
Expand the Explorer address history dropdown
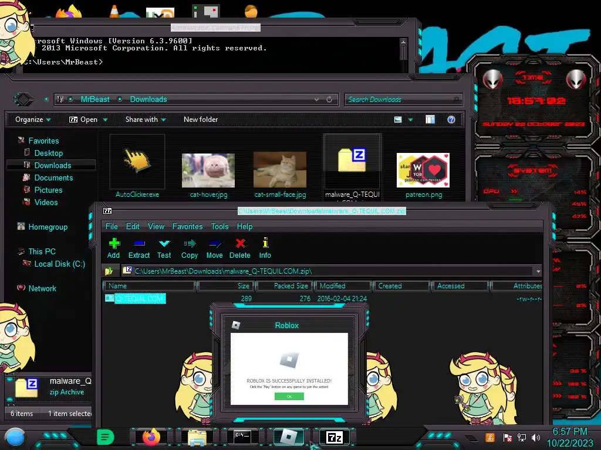pyautogui.click(x=316, y=100)
